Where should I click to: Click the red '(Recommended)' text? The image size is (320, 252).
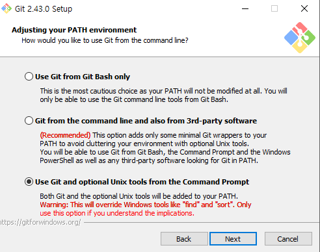(x=65, y=135)
